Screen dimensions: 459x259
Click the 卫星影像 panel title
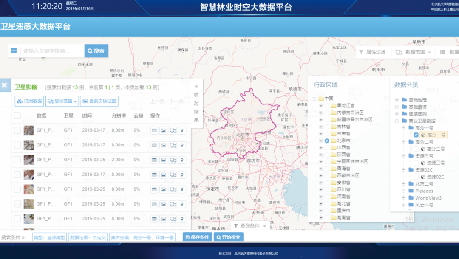point(26,87)
